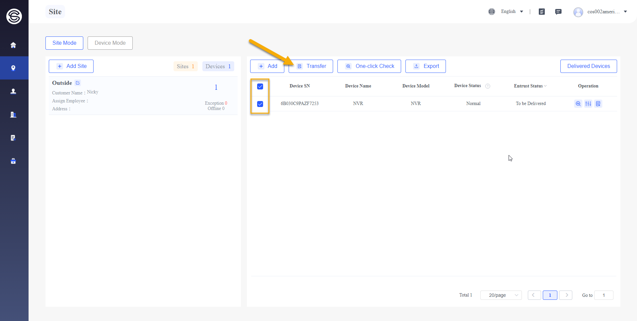
Task: Click the device count 1 for the Outside site
Action: pos(216,87)
